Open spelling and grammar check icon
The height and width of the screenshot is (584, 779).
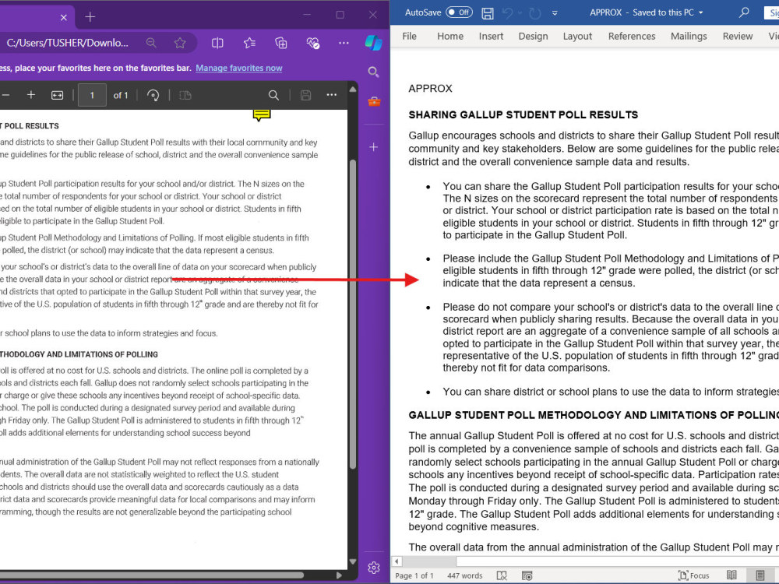tap(502, 575)
